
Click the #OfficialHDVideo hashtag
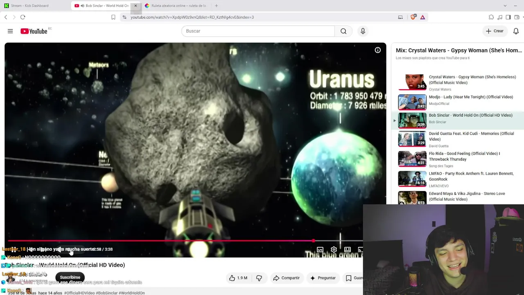pos(79,293)
